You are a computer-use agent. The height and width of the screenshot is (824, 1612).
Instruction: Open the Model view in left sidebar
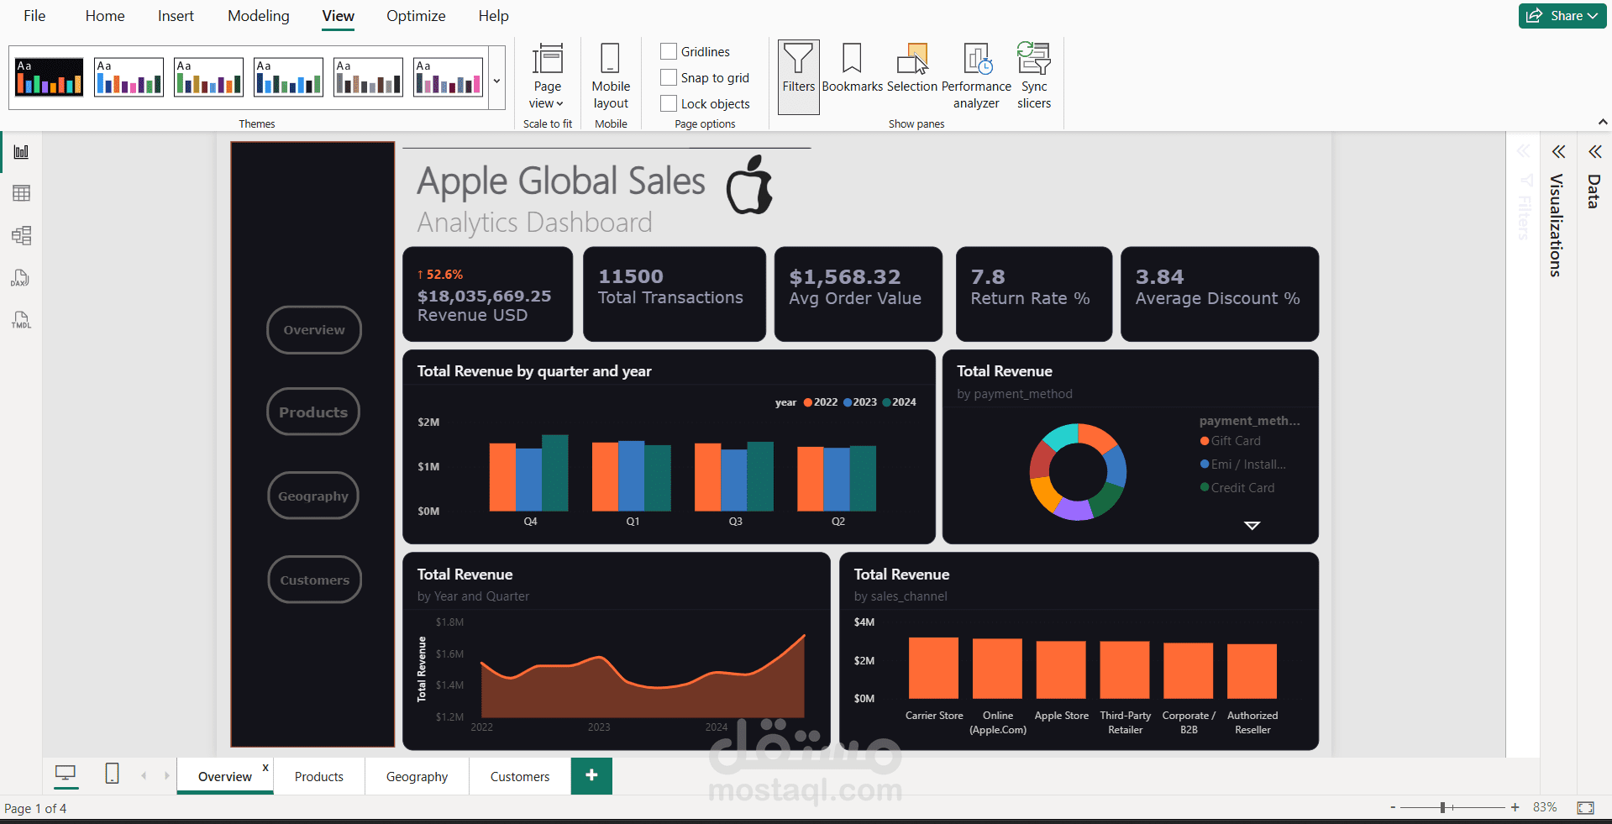pos(21,235)
